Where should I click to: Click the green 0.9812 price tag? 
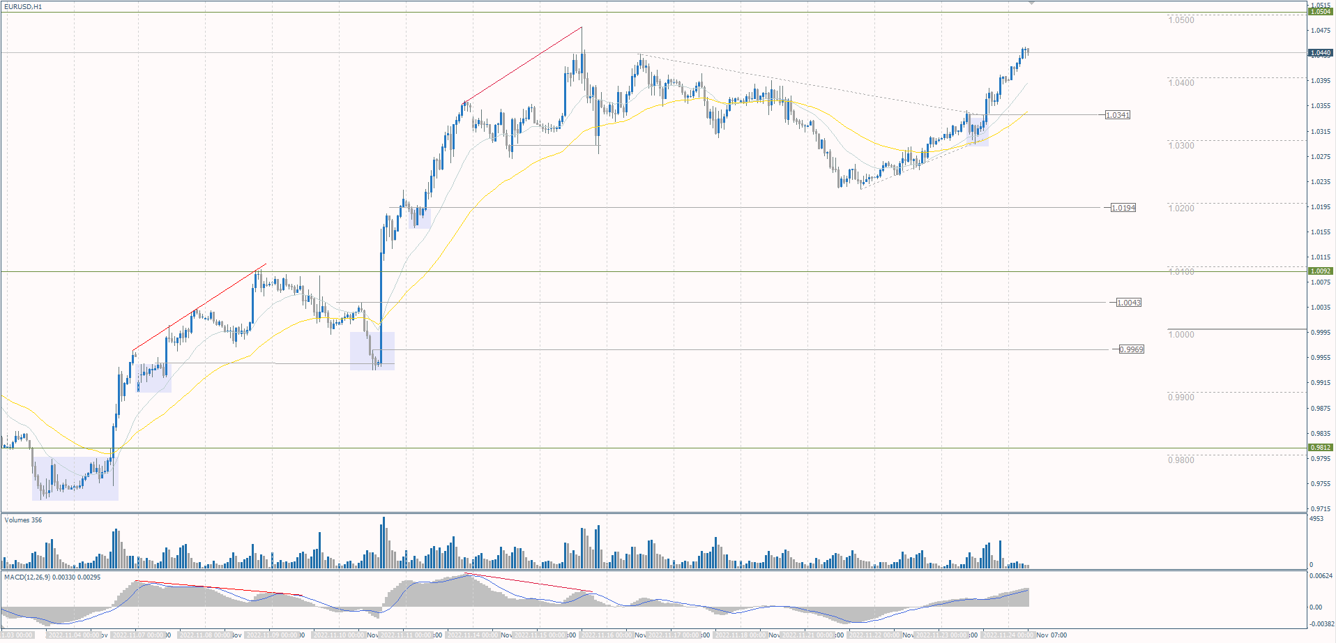point(1321,448)
